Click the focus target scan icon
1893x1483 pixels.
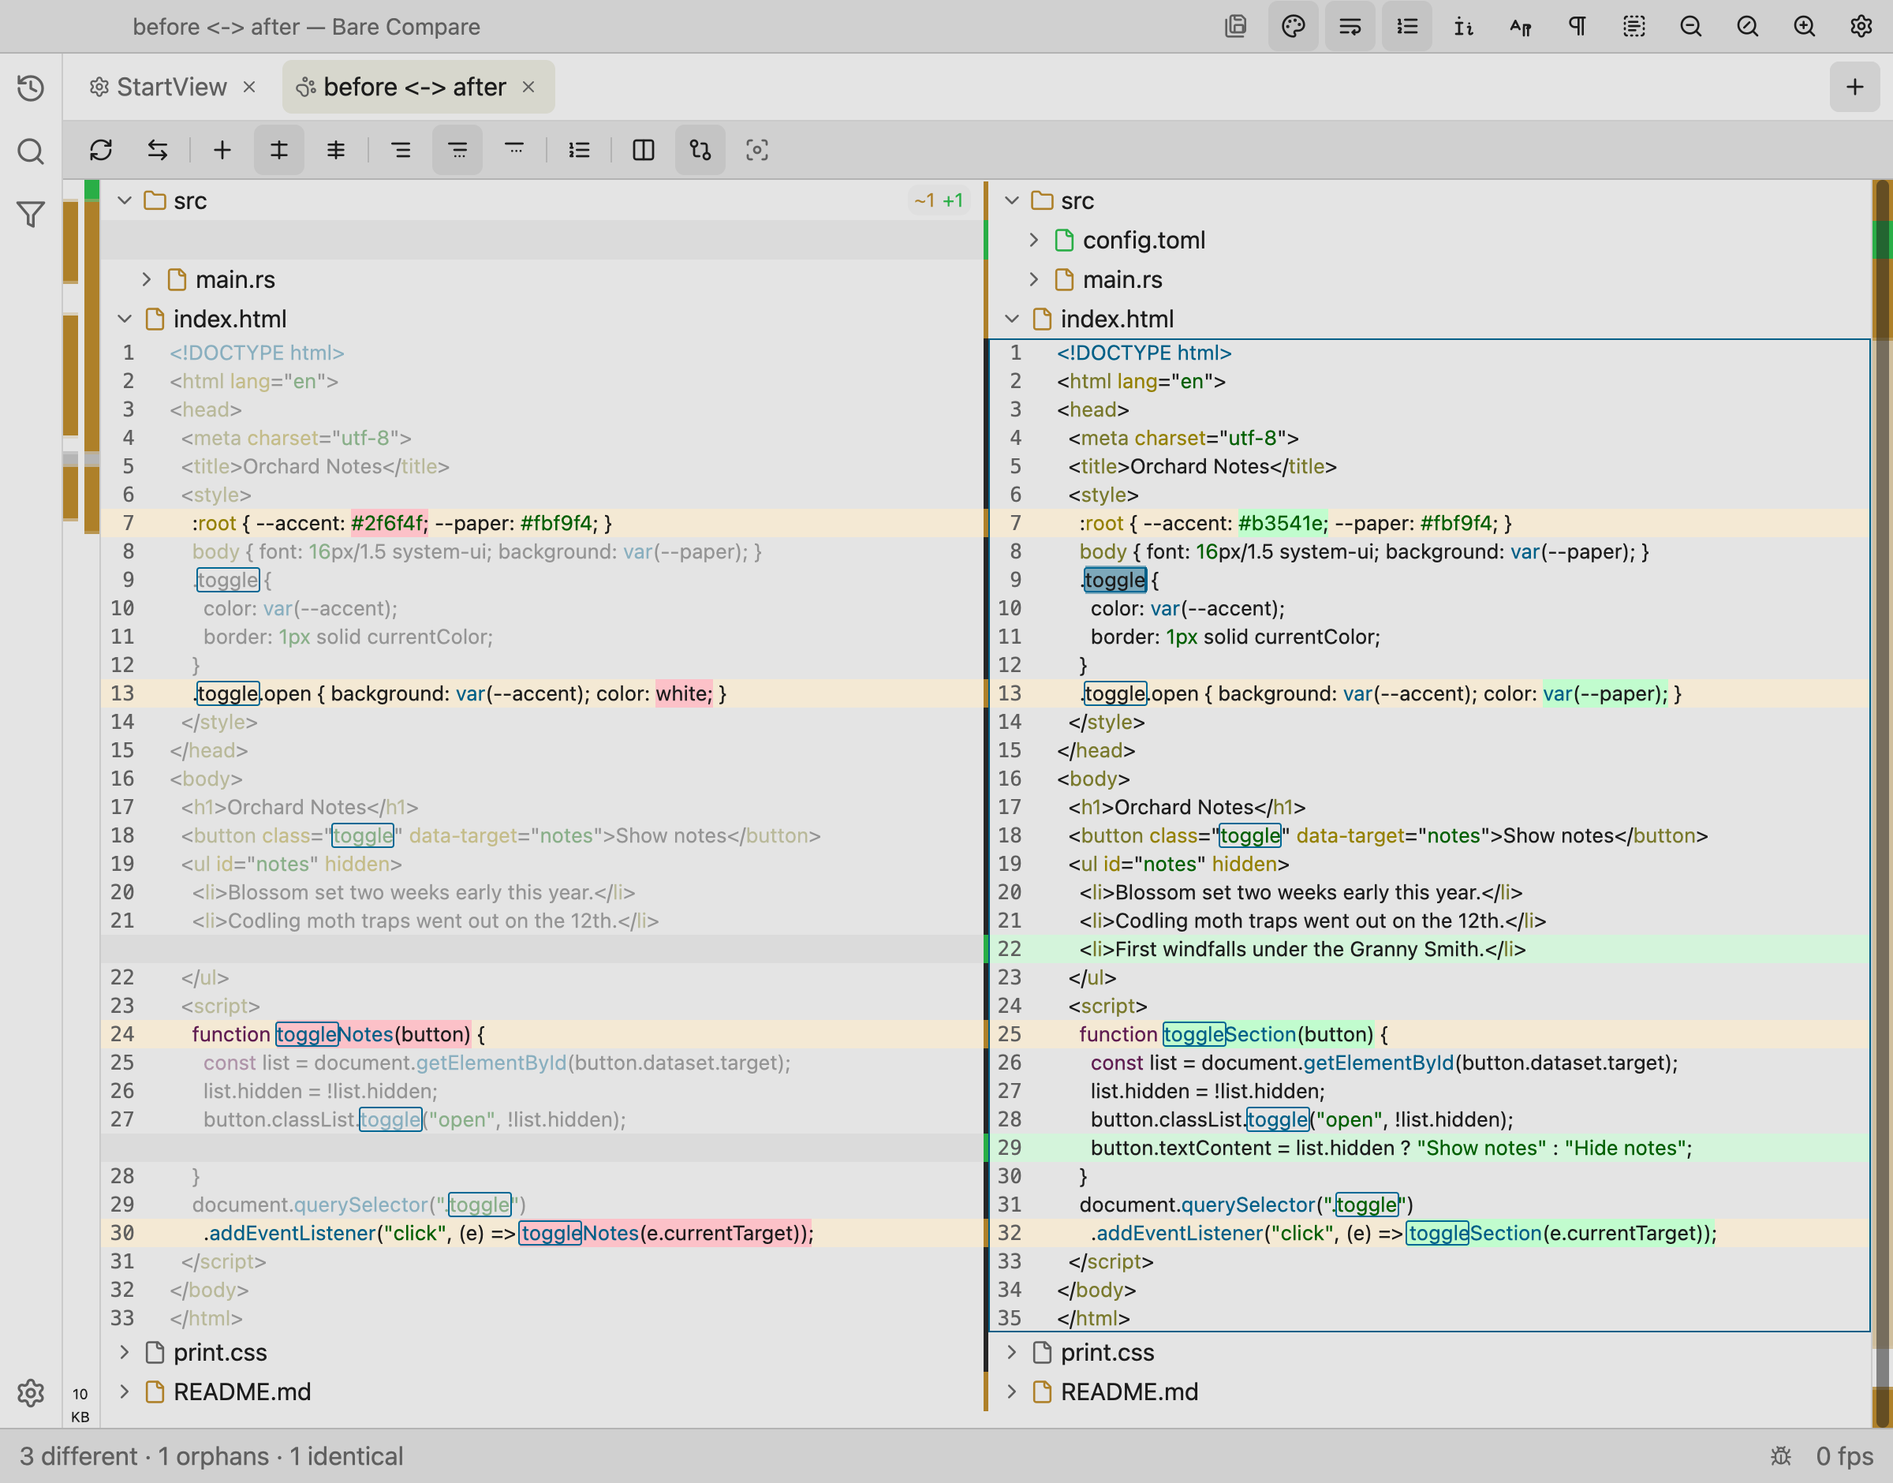(757, 149)
